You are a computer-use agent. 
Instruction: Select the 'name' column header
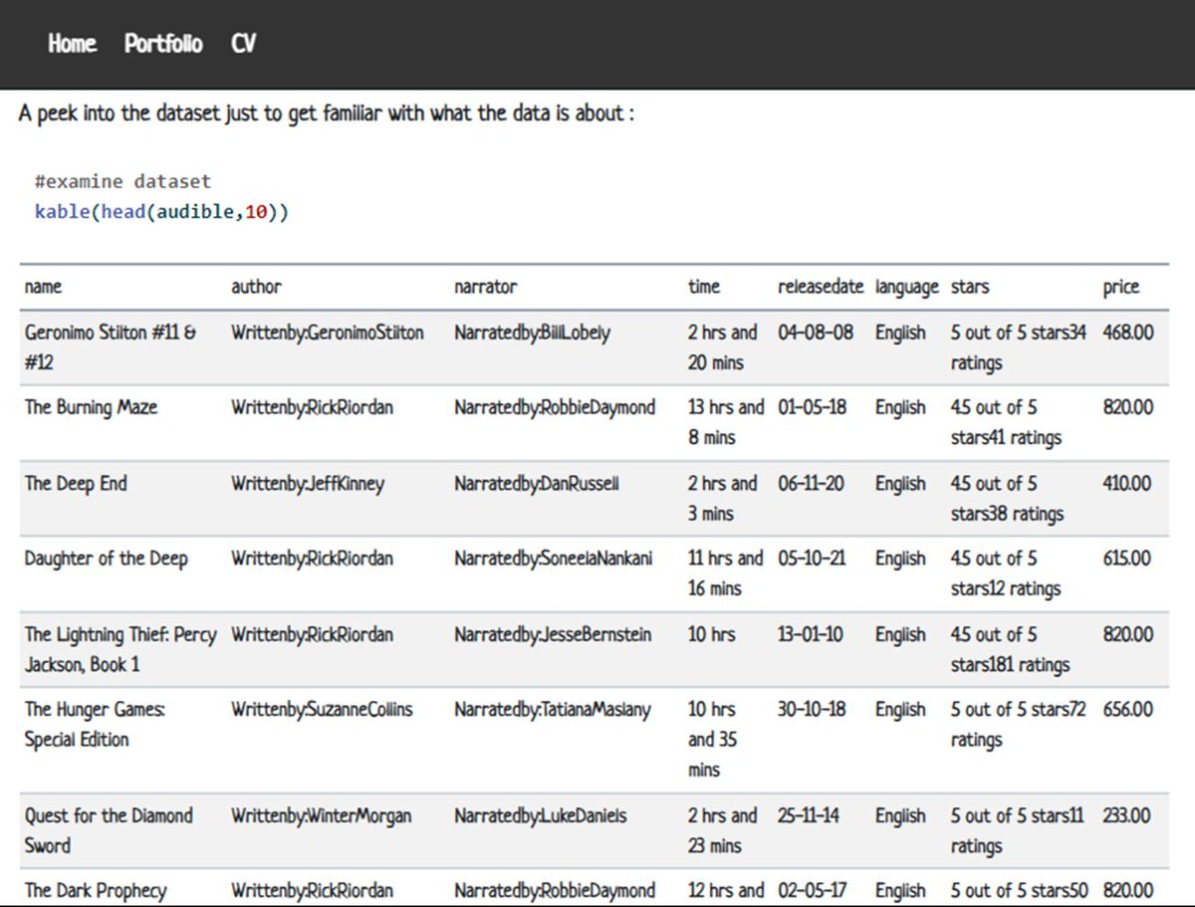point(40,287)
